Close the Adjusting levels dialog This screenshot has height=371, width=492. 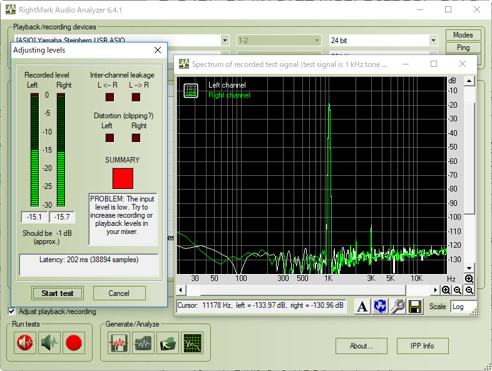coord(158,50)
